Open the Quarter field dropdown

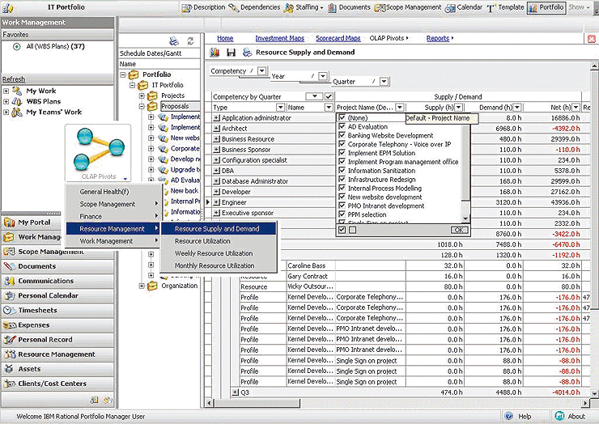pos(384,82)
